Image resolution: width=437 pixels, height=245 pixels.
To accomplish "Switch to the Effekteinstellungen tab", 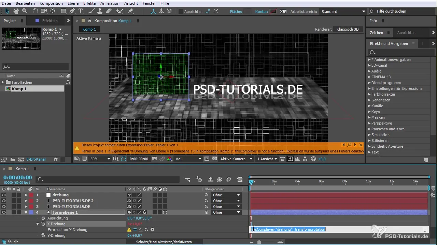I will (50, 21).
